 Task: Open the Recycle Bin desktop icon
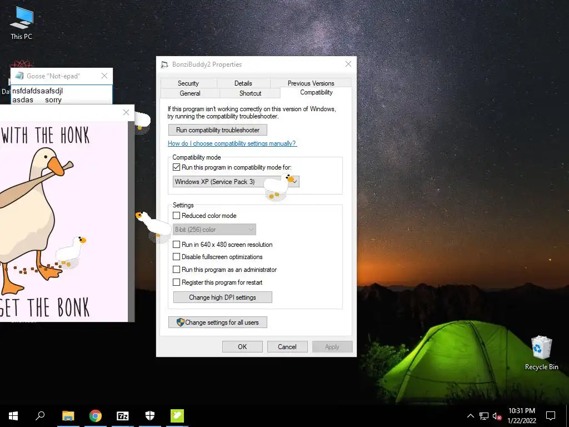[x=541, y=353]
